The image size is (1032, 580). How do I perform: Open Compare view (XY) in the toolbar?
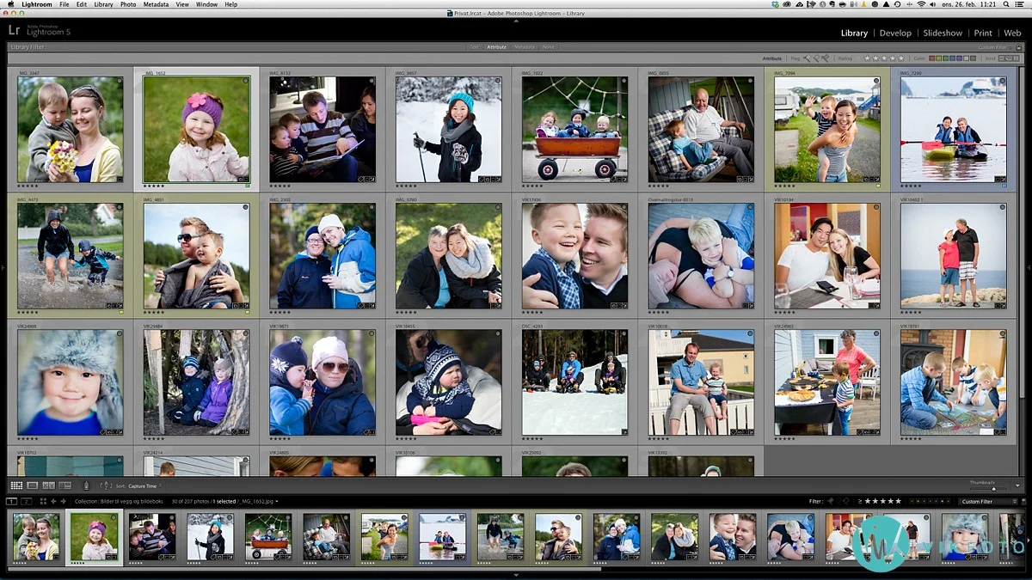pyautogui.click(x=49, y=485)
